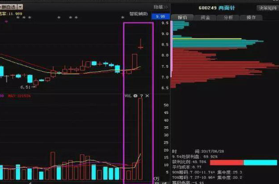Click the asterisk info marker nearest 智能辅助
Screen dimensions: 279x184
[x=123, y=18]
